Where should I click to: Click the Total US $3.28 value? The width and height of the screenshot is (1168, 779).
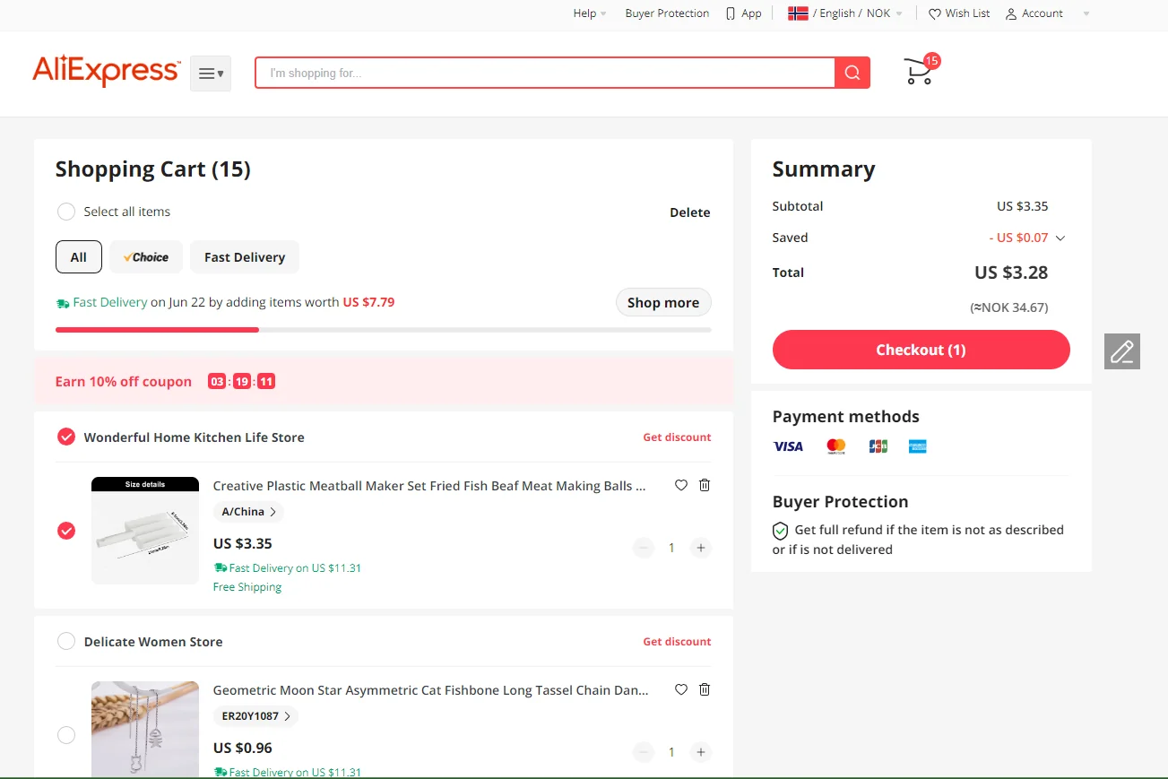pos(1011,273)
